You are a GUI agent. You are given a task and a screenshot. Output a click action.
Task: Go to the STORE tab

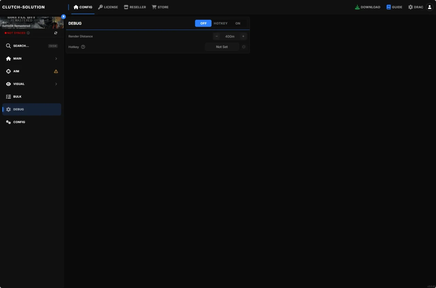tap(160, 7)
